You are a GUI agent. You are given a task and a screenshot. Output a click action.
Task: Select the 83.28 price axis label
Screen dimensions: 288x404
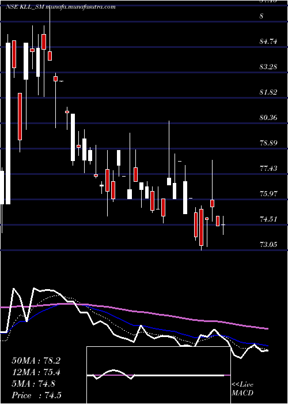pos(268,67)
